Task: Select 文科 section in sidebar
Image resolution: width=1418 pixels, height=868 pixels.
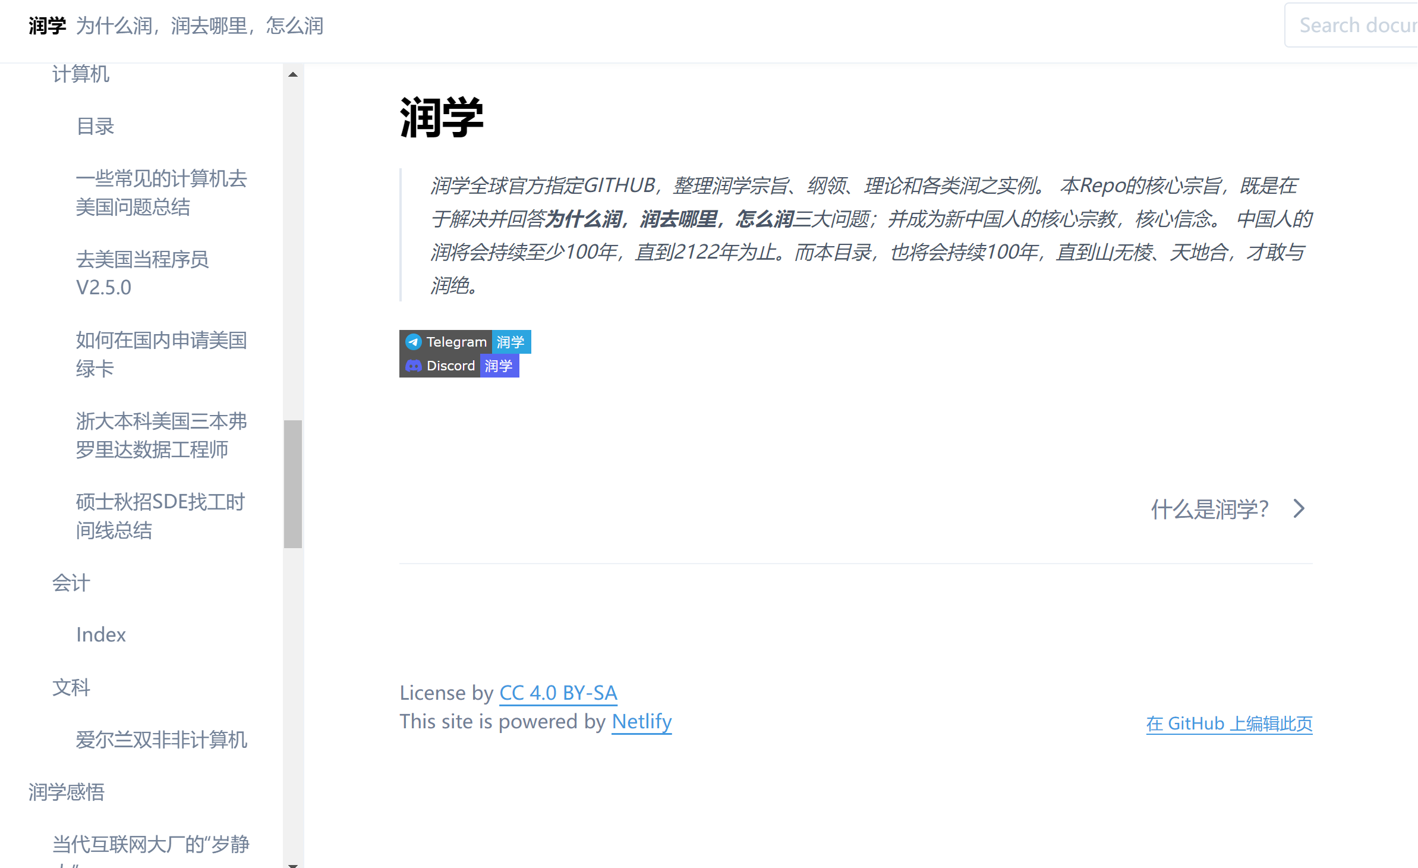Action: pos(71,688)
